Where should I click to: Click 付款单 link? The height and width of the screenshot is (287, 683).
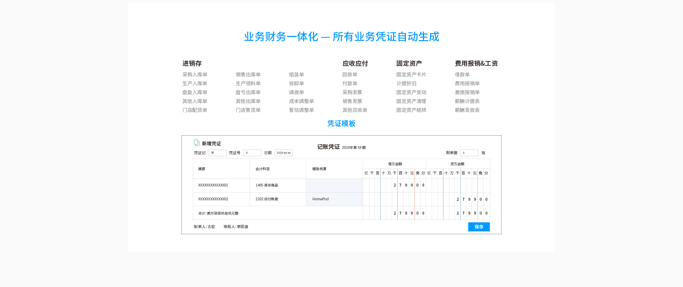coord(350,83)
